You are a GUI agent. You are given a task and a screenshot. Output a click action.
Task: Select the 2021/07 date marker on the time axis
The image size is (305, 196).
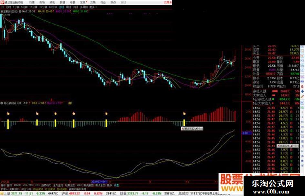click(x=99, y=182)
